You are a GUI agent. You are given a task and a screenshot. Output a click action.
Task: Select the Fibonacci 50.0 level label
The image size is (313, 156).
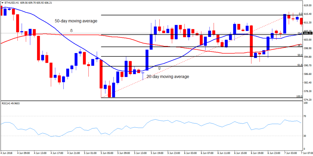point(300,55)
